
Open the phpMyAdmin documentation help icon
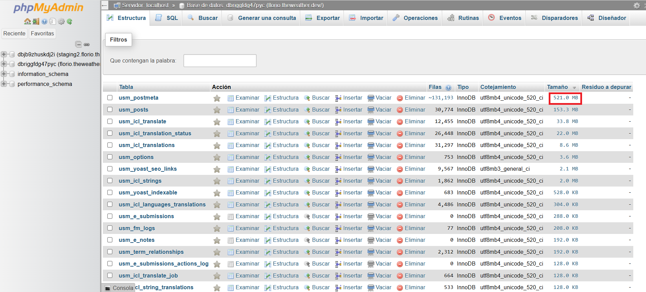tap(44, 22)
